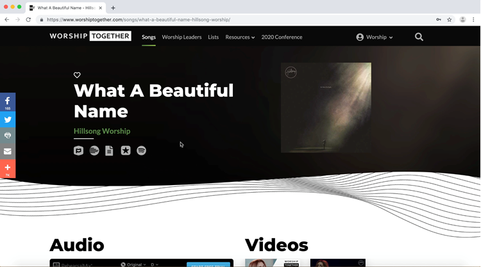Viewport: 481px width, 267px height.
Task: Open the site search magnifier
Action: [419, 37]
